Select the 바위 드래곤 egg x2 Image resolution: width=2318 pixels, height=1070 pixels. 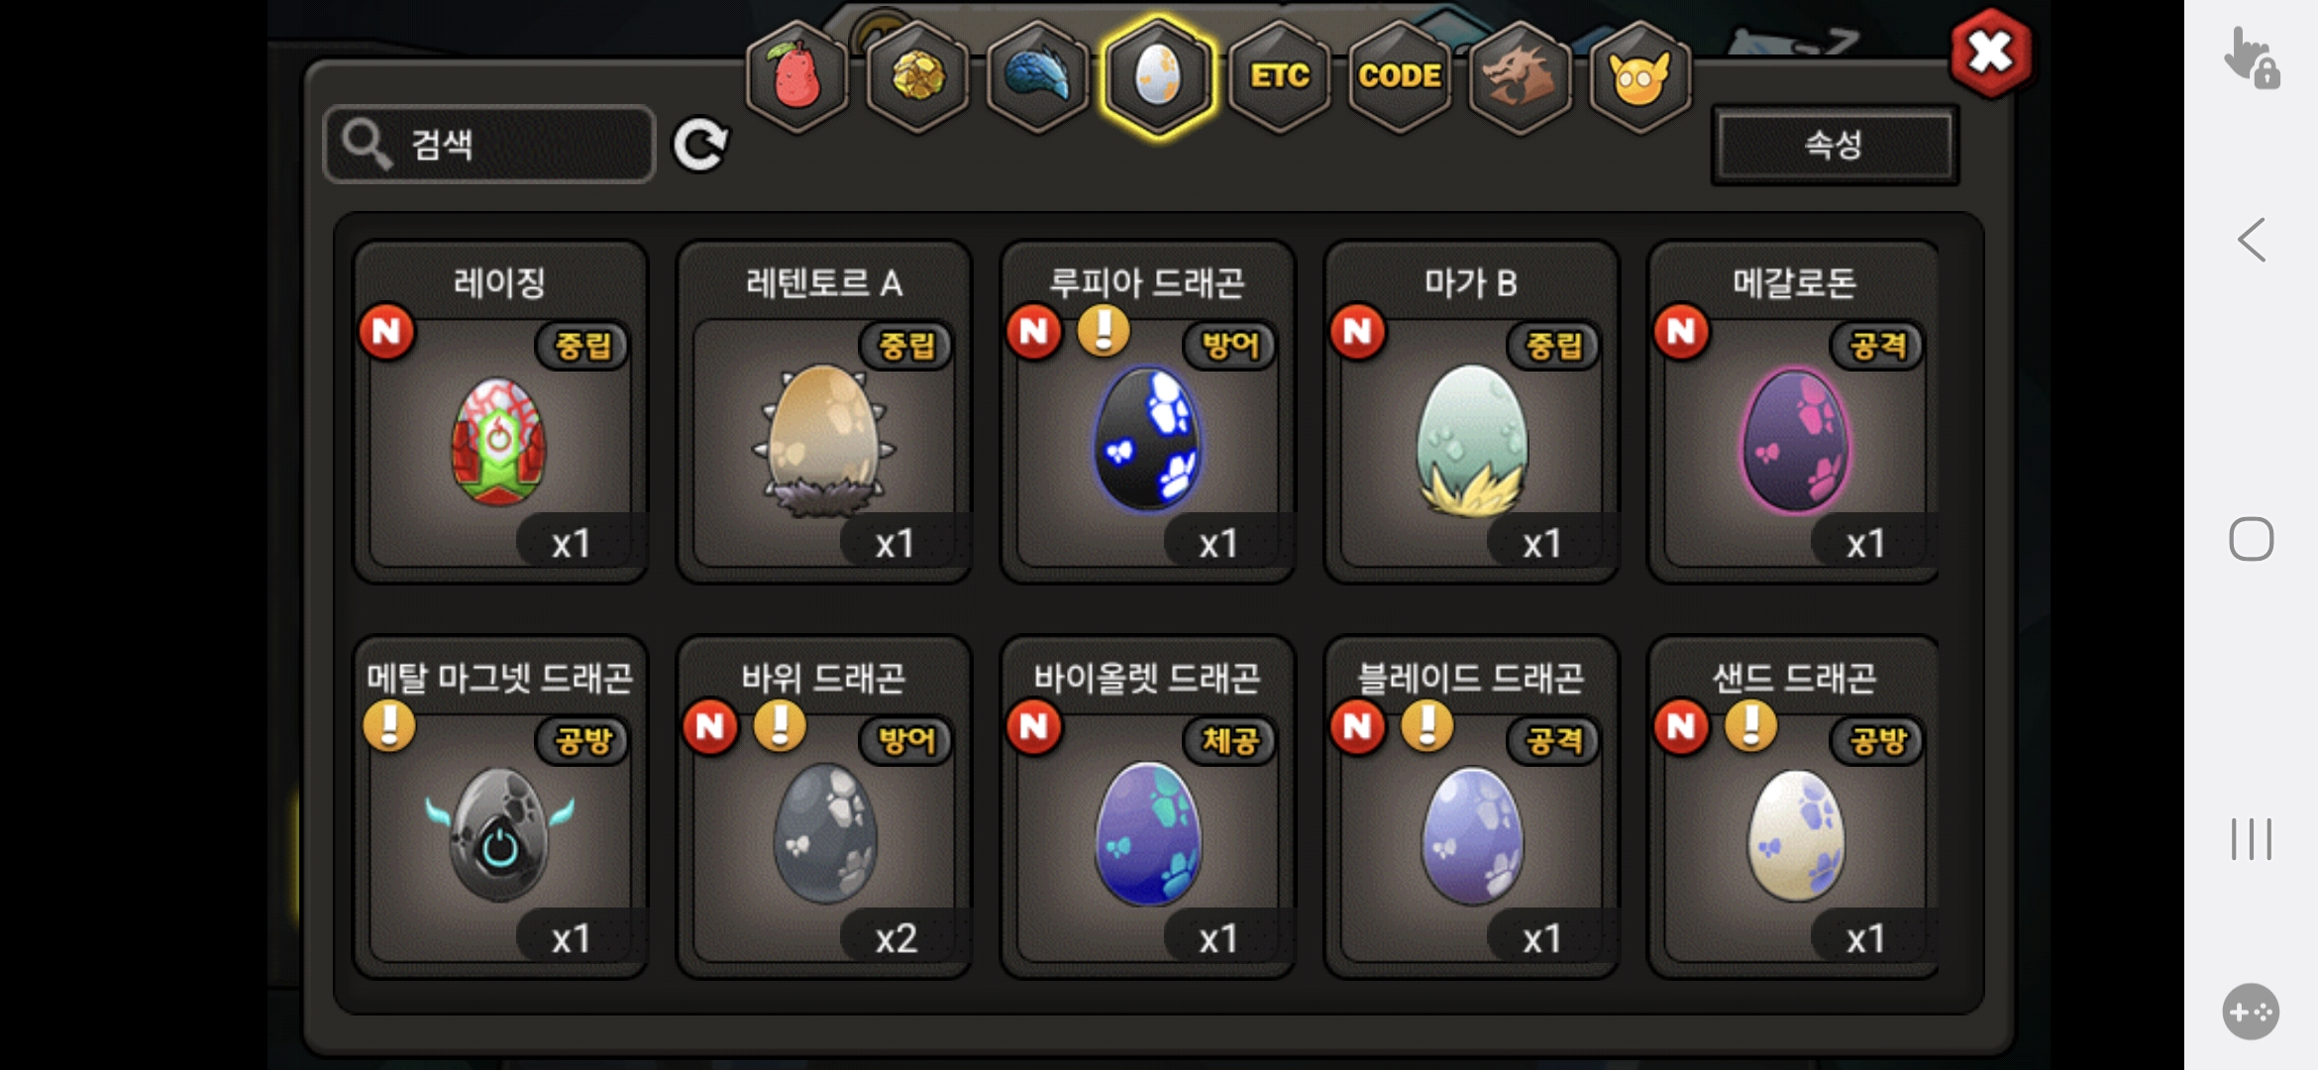[x=823, y=807]
